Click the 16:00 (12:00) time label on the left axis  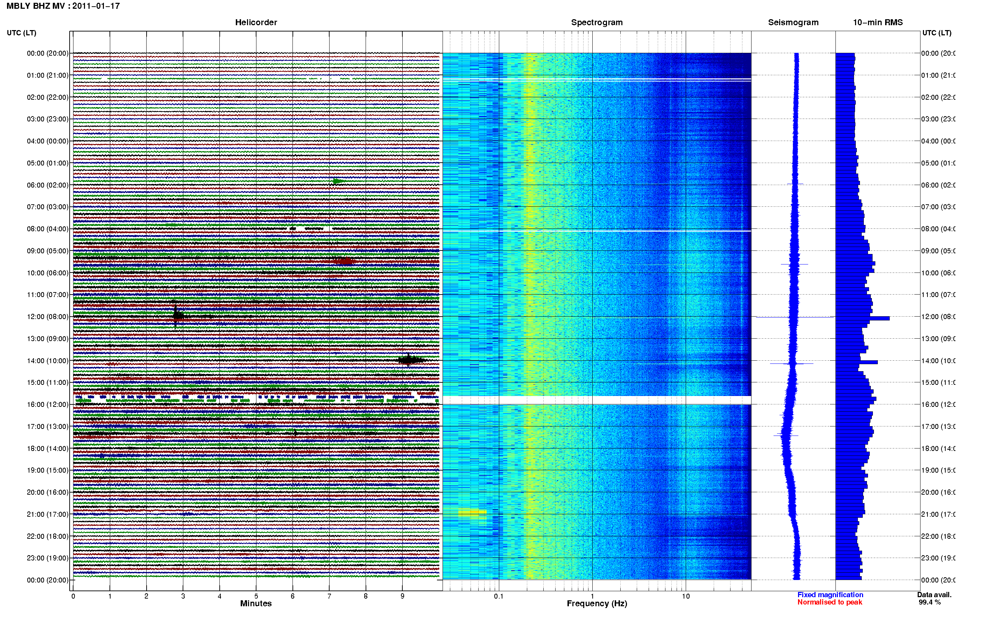click(x=48, y=404)
